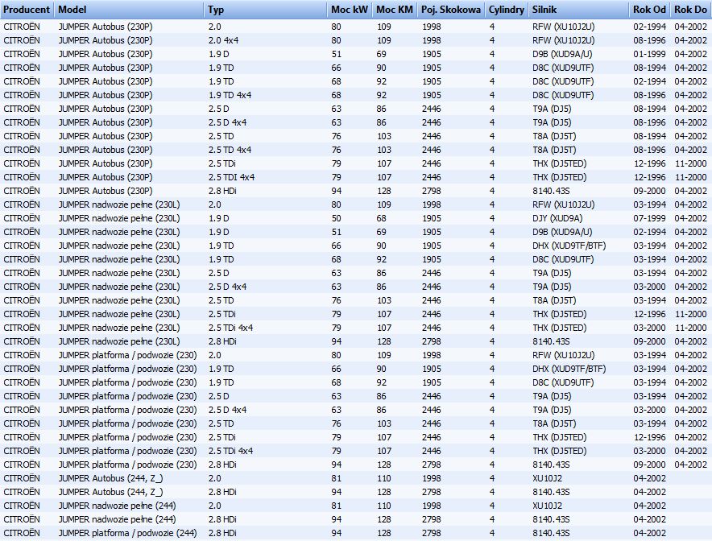
Task: Sort by the Silnik column header
Action: pos(578,10)
